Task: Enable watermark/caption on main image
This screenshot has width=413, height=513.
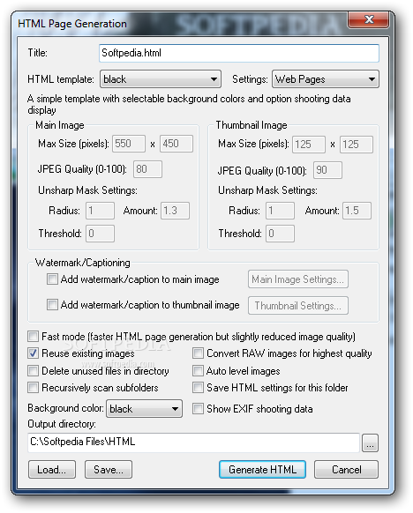Action: [52, 279]
